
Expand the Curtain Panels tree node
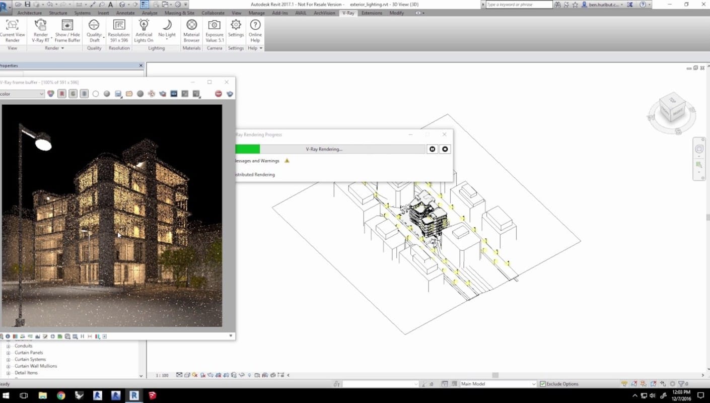pos(8,353)
